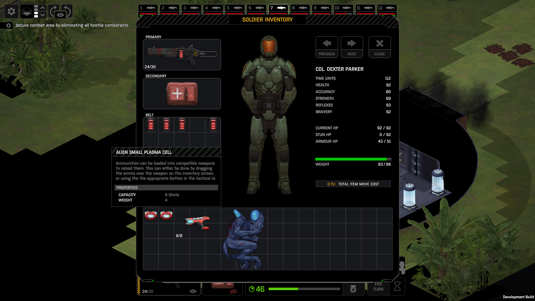Viewport: 535px width, 301px height.
Task: Click the 24/30 ammo count on rifle
Action: pos(150,67)
